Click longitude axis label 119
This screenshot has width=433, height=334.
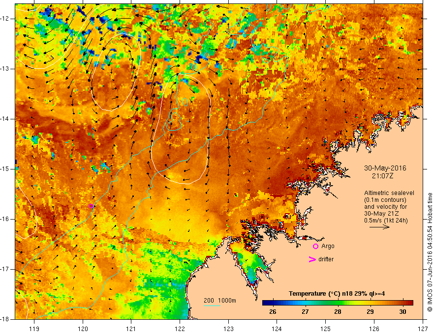click(x=34, y=329)
